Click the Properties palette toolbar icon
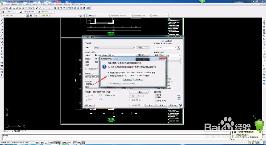The width and height of the screenshot is (266, 145). pyautogui.click(x=68, y=8)
